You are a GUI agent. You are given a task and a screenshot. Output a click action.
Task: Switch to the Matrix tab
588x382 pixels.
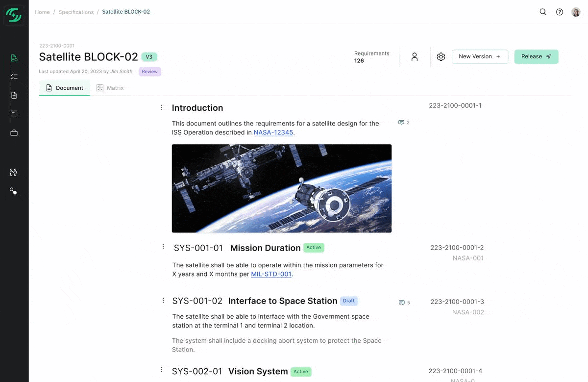pyautogui.click(x=110, y=88)
